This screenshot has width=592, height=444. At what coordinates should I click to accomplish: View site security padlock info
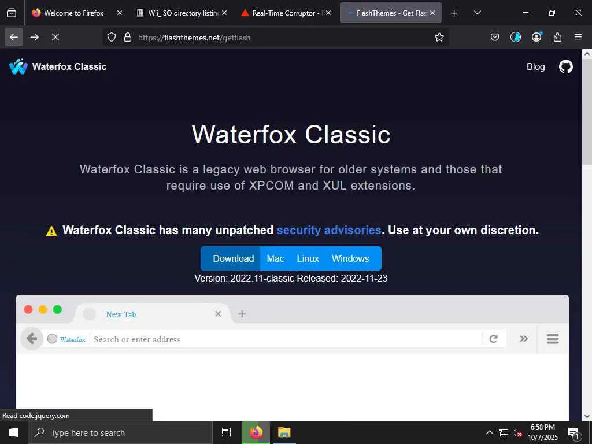pyautogui.click(x=128, y=37)
